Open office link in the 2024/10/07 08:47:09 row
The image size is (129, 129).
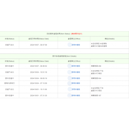(76, 45)
